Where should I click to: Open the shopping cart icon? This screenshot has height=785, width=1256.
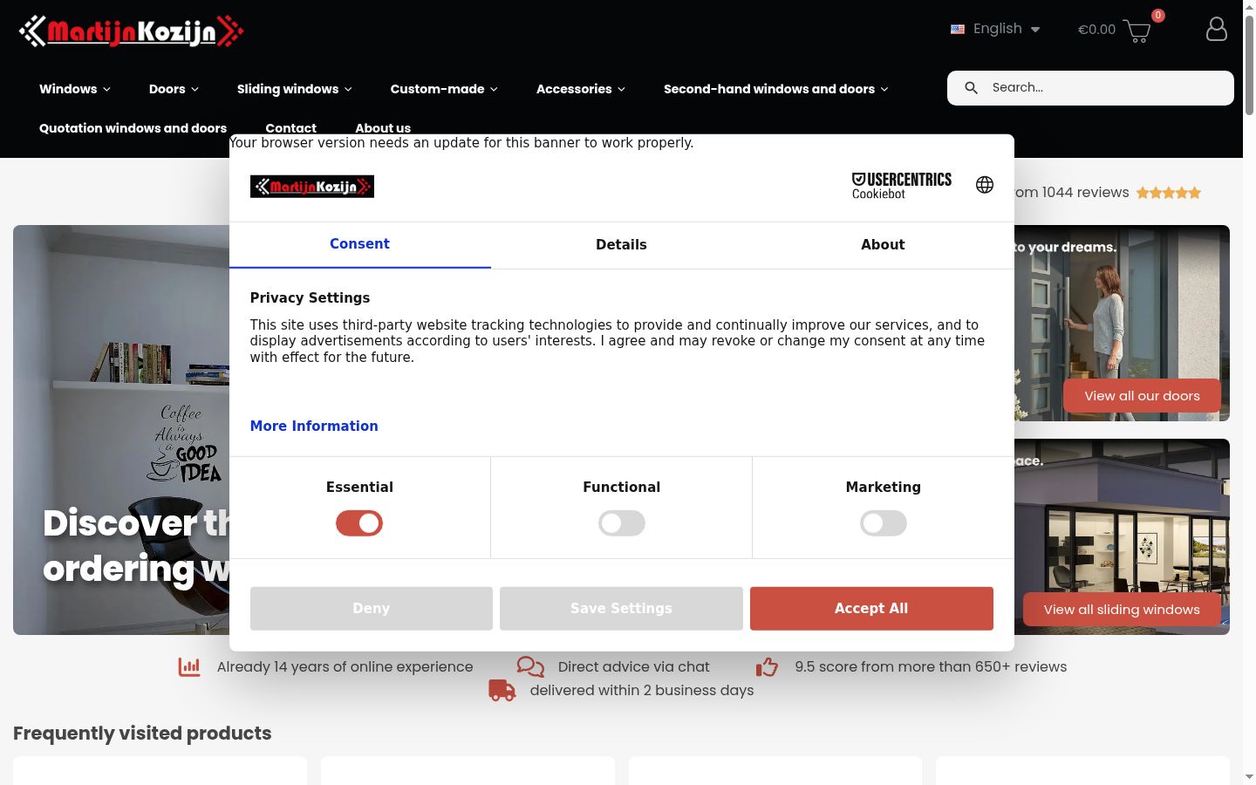[x=1137, y=31]
